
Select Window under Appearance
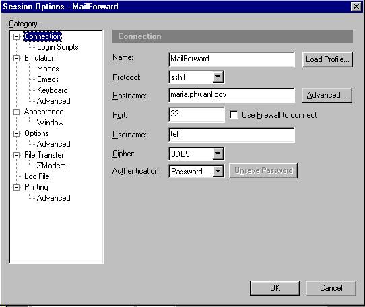[x=51, y=123]
